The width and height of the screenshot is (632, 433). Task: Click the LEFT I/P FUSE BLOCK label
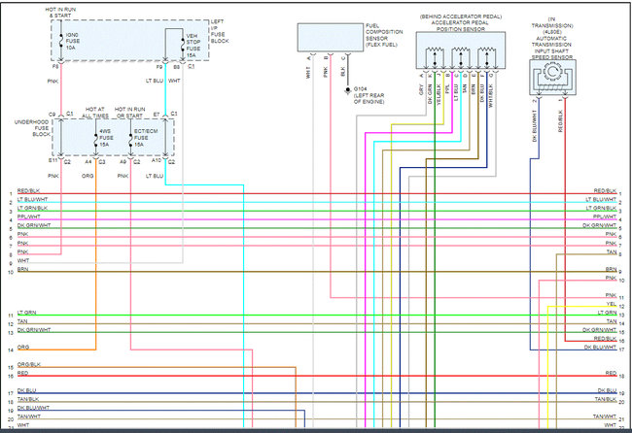220,31
